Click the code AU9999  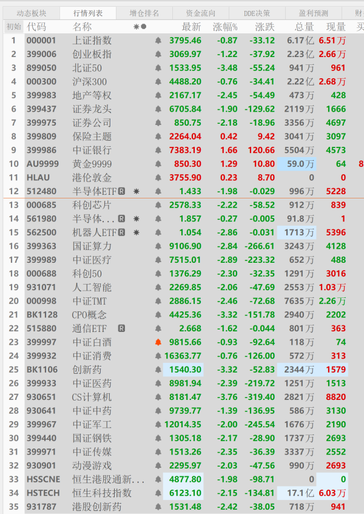point(42,164)
